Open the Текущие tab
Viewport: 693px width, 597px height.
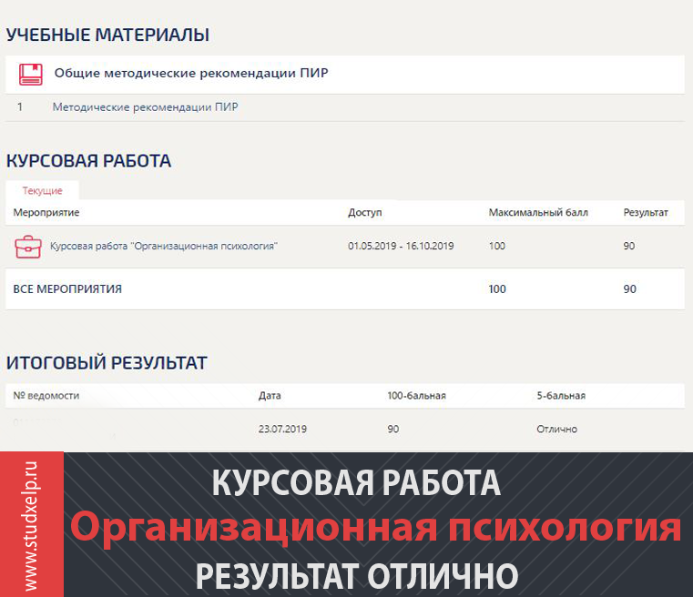pos(43,191)
